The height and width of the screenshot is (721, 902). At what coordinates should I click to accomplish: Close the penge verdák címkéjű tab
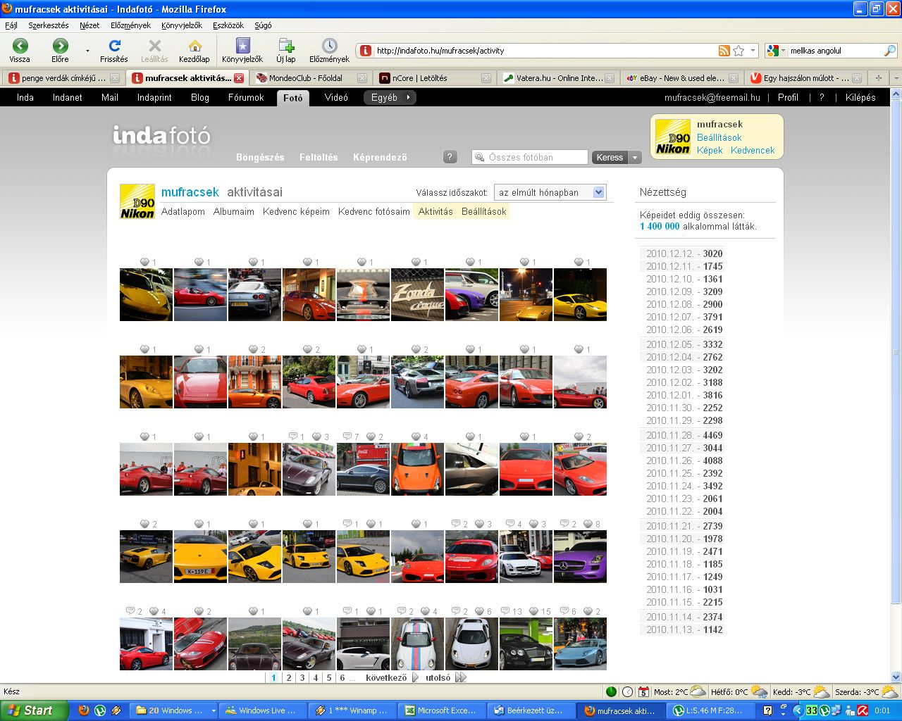(115, 78)
